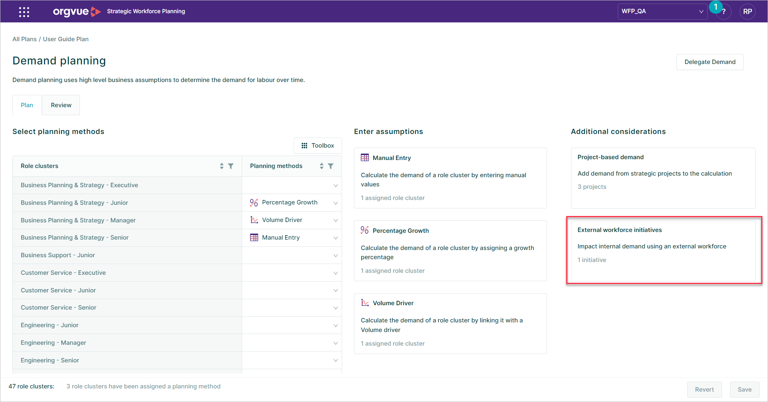Screen dimensions: 768x402
Task: Sort the Planning methods column
Action: [x=322, y=166]
